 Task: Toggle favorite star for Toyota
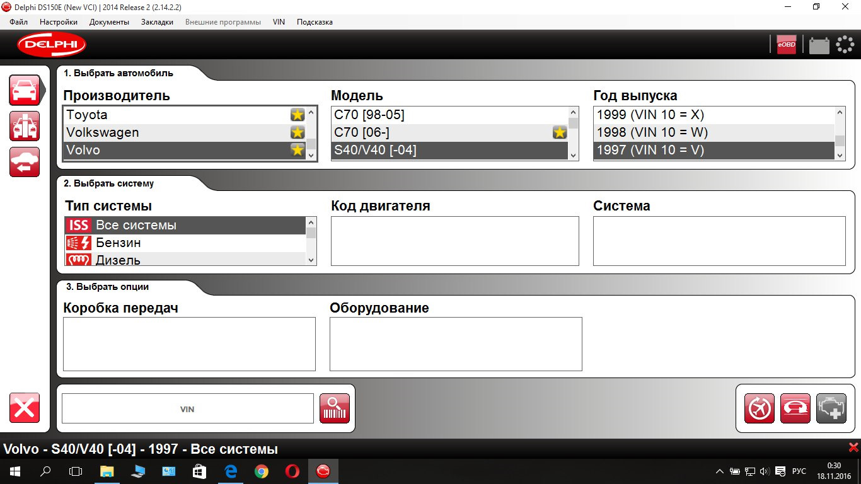[x=298, y=115]
